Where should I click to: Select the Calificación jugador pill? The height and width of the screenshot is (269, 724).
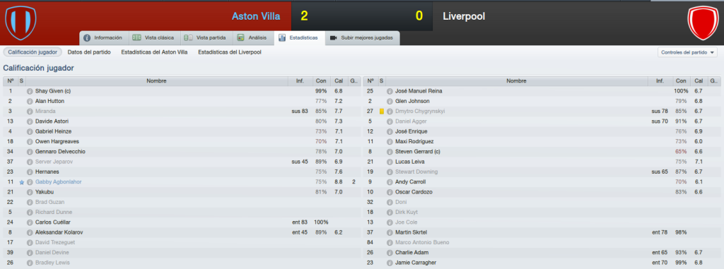pos(33,52)
